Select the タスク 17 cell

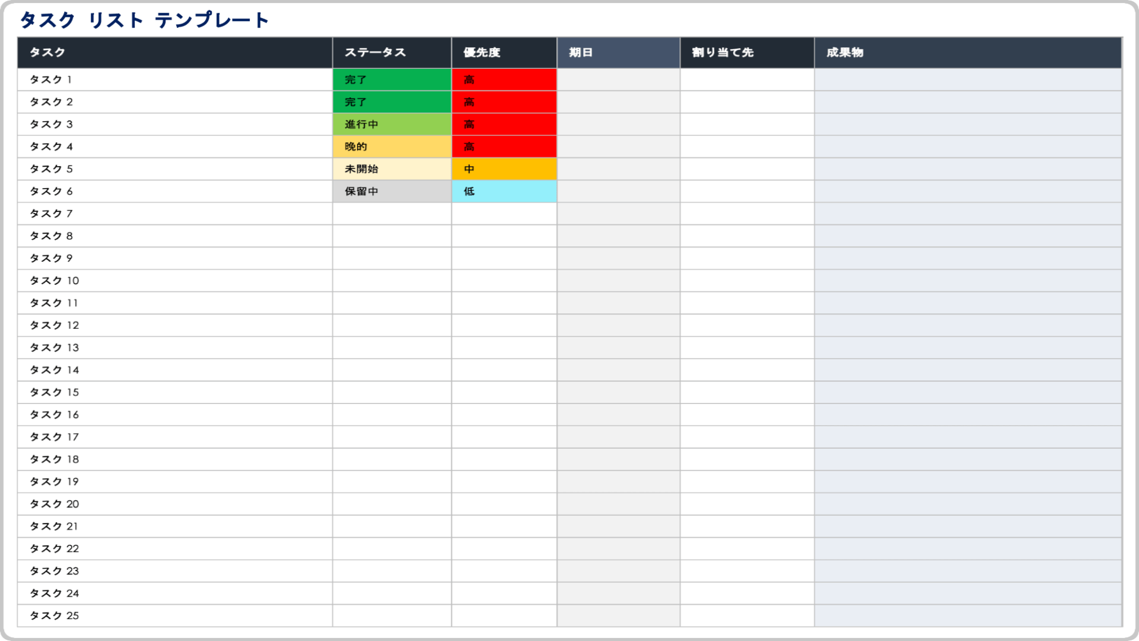coord(175,437)
